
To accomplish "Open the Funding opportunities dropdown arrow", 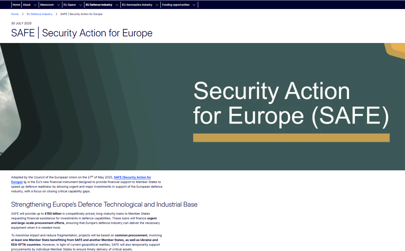I will point(194,5).
